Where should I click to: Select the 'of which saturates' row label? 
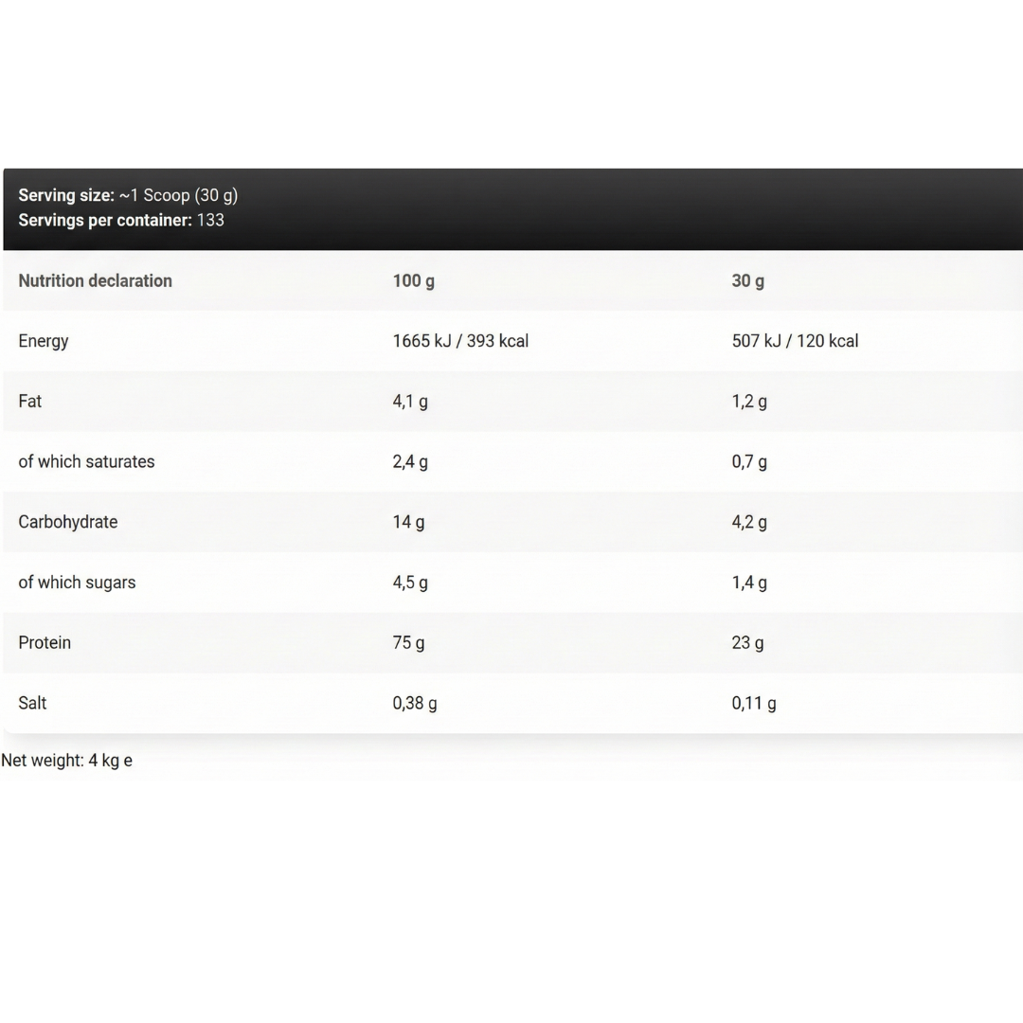coord(86,461)
